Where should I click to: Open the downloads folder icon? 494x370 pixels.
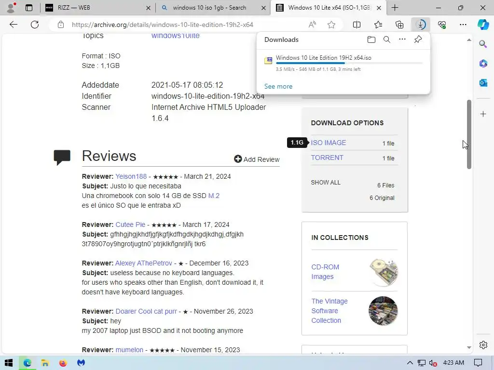[x=371, y=40]
